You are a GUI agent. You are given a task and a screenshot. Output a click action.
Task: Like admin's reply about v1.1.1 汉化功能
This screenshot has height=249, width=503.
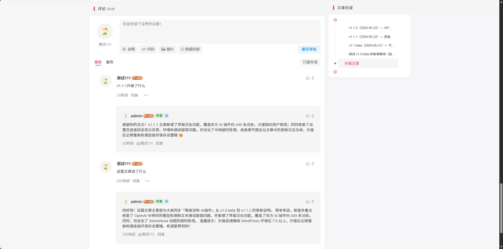click(310, 116)
